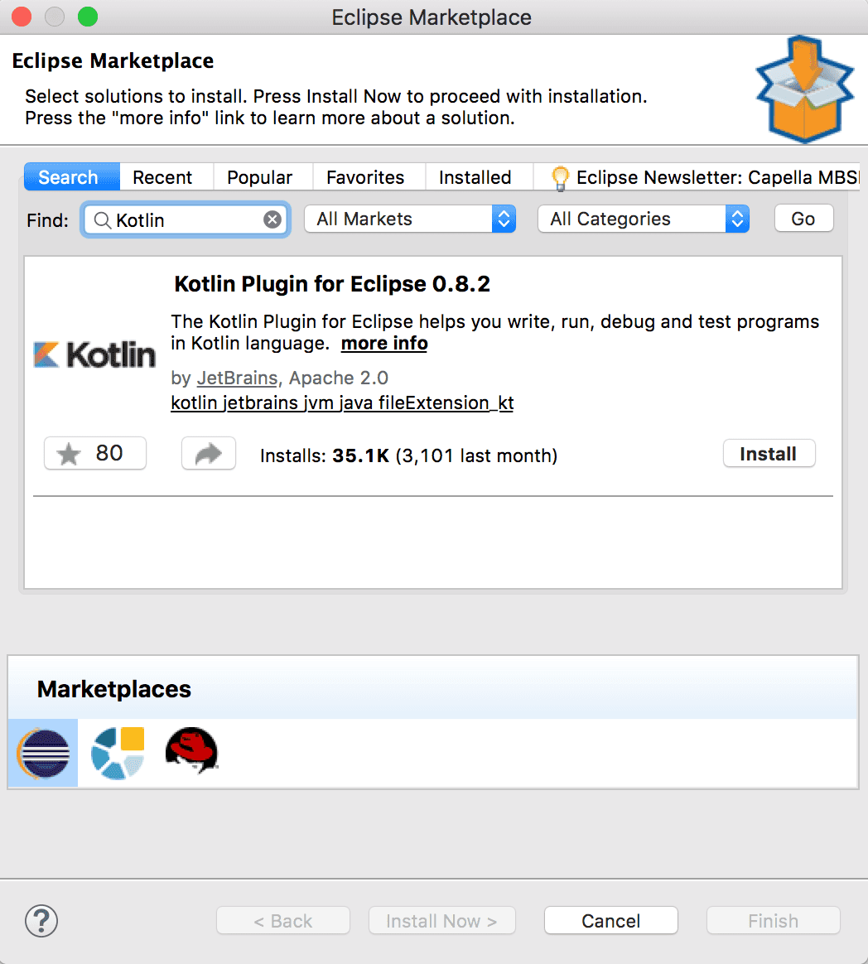
Task: Select the Eclipse marketplace icon
Action: pyautogui.click(x=42, y=752)
